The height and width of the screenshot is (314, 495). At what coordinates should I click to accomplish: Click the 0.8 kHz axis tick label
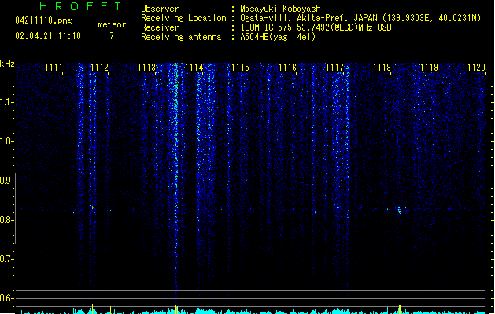pyautogui.click(x=6, y=220)
